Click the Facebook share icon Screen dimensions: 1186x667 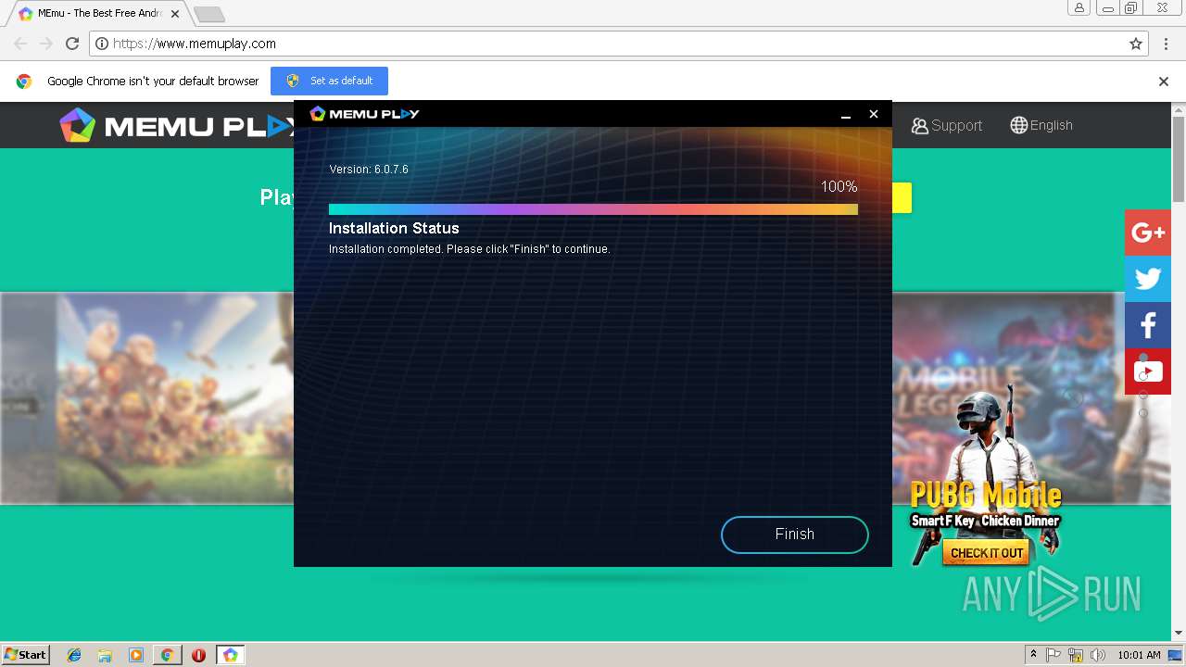coord(1148,325)
